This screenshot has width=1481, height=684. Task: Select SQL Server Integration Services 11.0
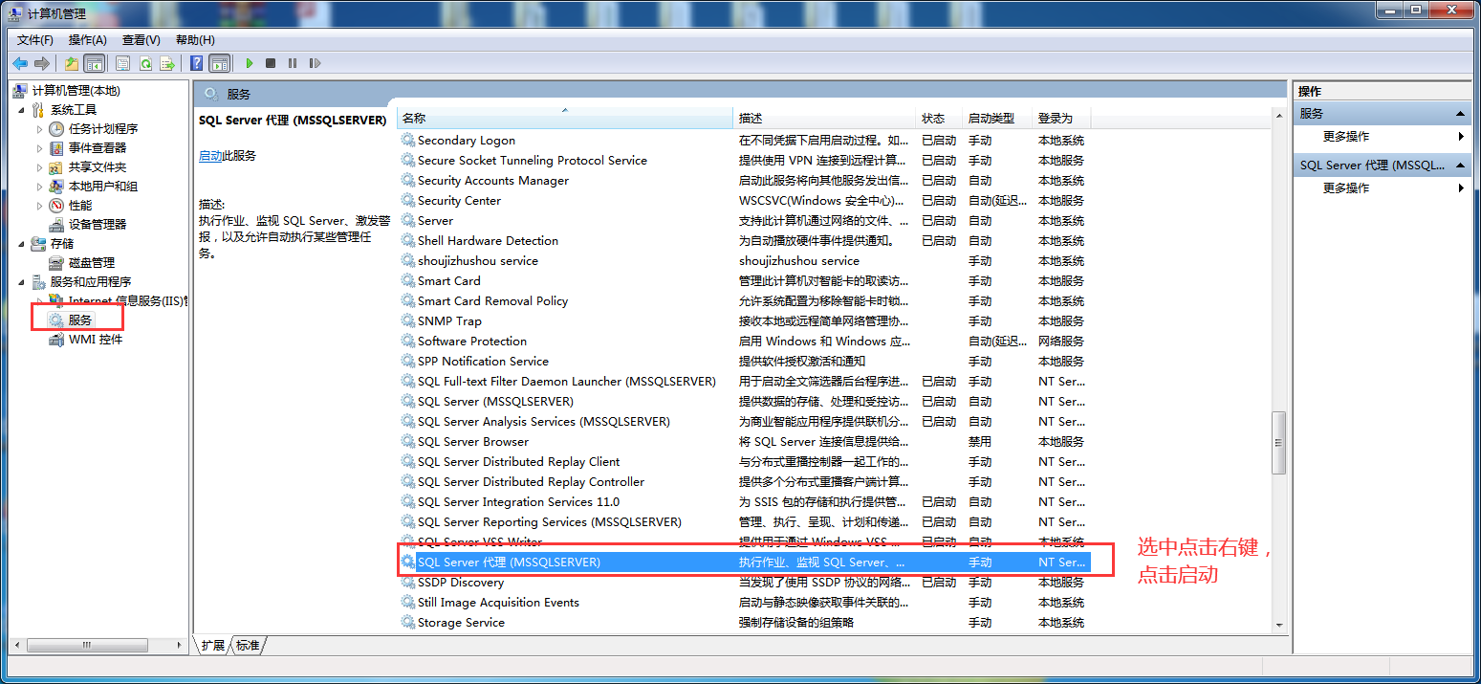(518, 501)
